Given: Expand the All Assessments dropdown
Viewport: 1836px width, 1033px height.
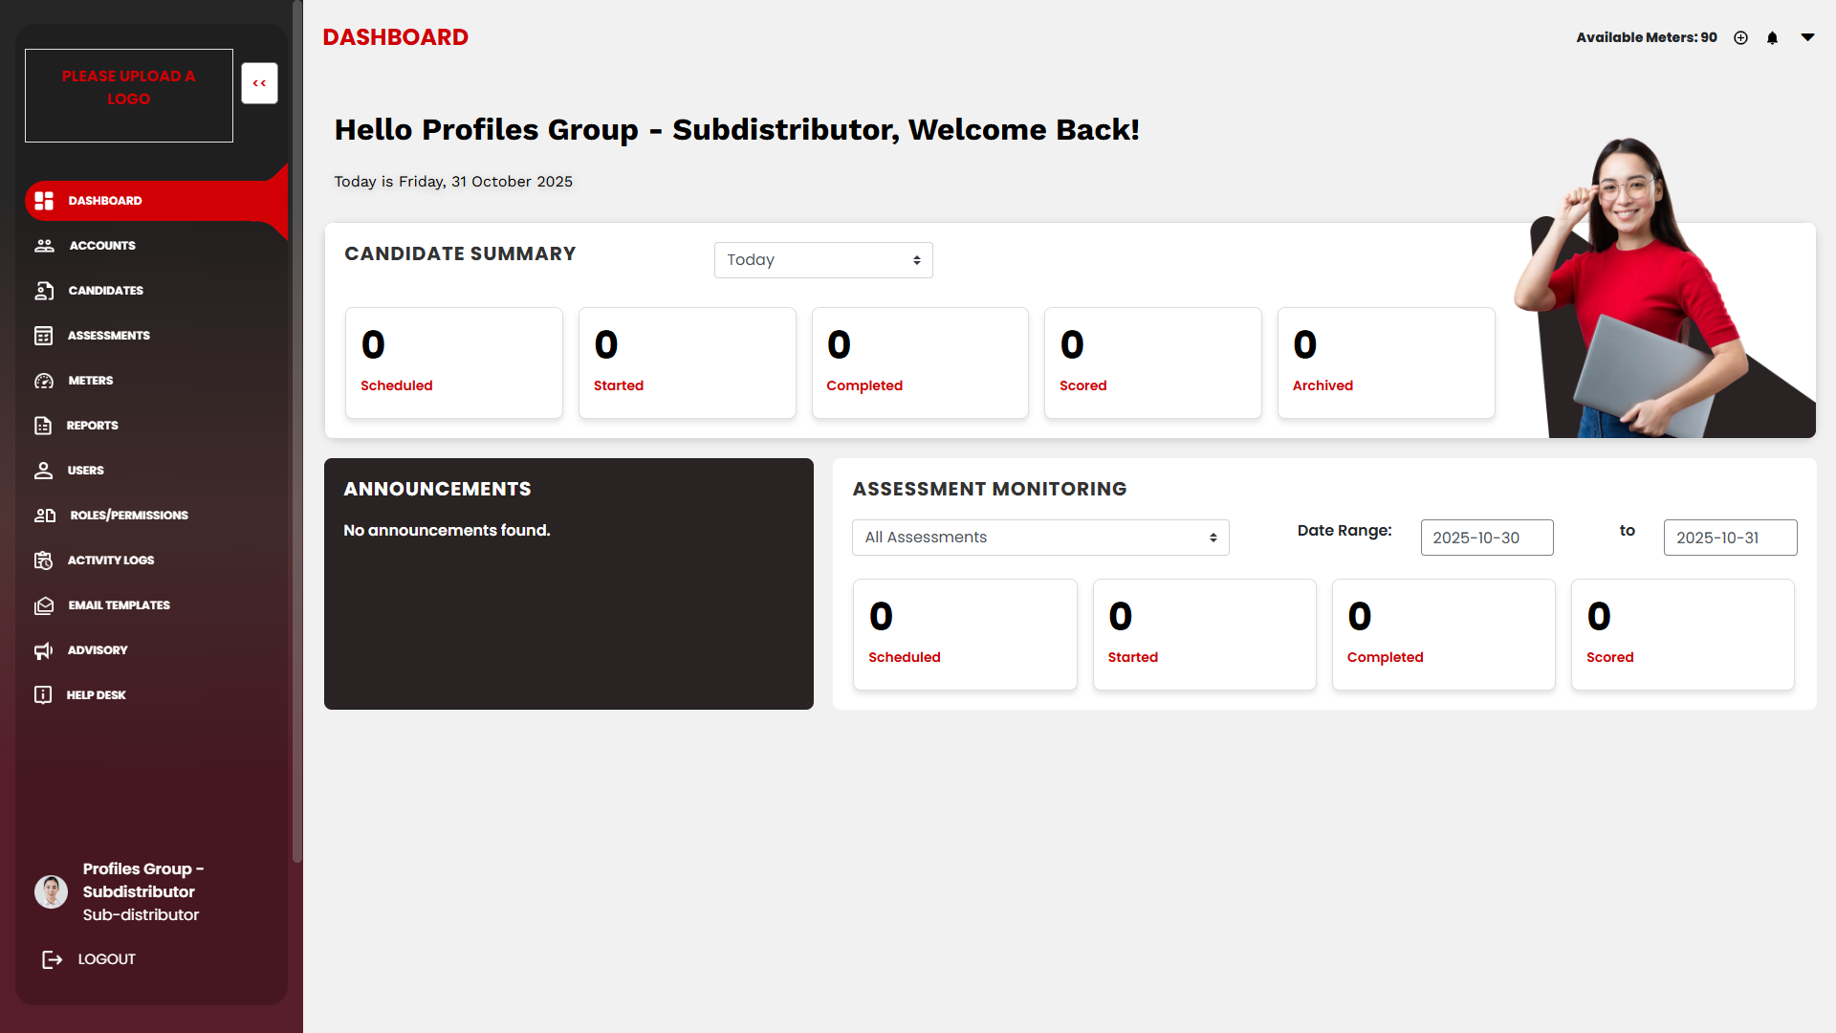Looking at the screenshot, I should [1039, 538].
